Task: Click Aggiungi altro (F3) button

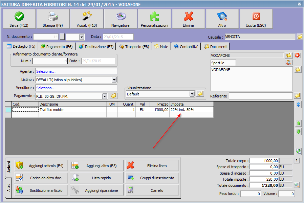Action: [96, 166]
